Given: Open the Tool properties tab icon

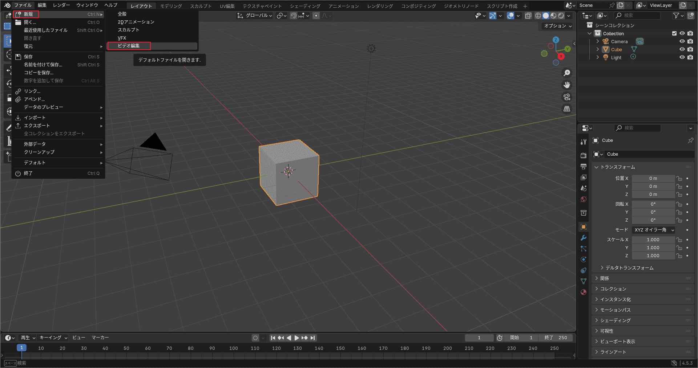Looking at the screenshot, I should click(584, 142).
